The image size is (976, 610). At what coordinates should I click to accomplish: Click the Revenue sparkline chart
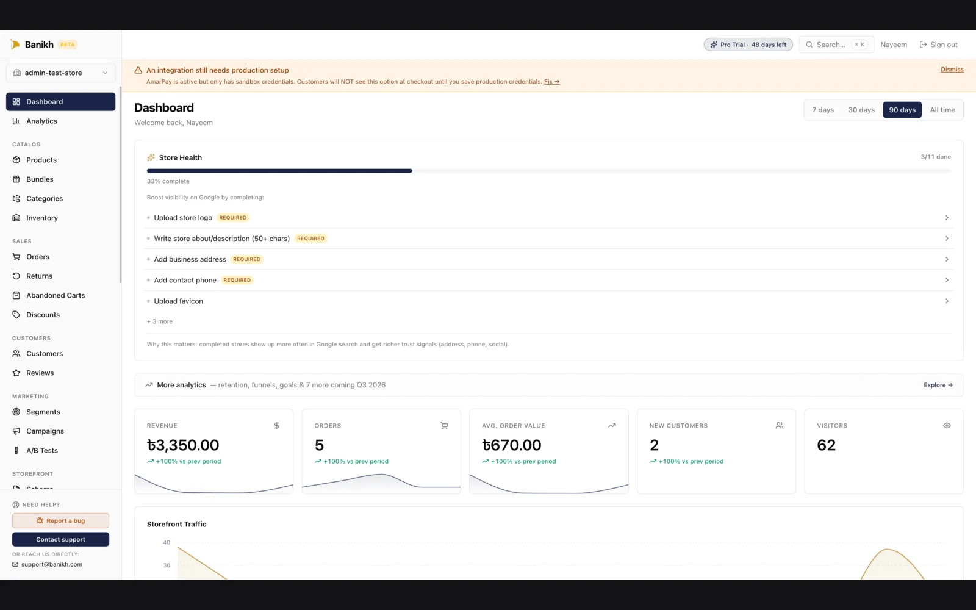tap(213, 483)
